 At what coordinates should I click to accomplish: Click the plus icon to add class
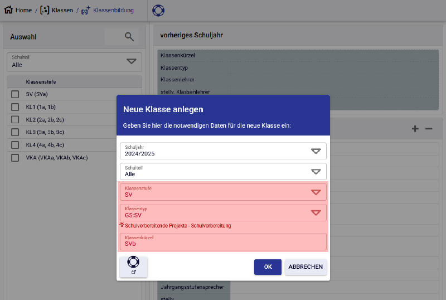pos(415,129)
